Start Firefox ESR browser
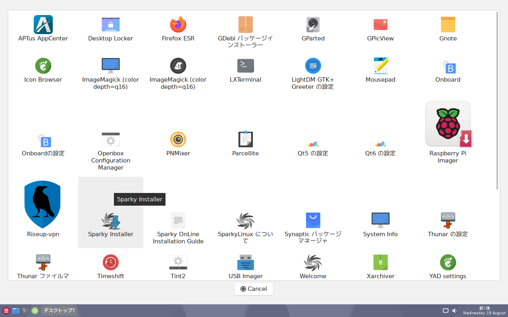 click(x=178, y=29)
